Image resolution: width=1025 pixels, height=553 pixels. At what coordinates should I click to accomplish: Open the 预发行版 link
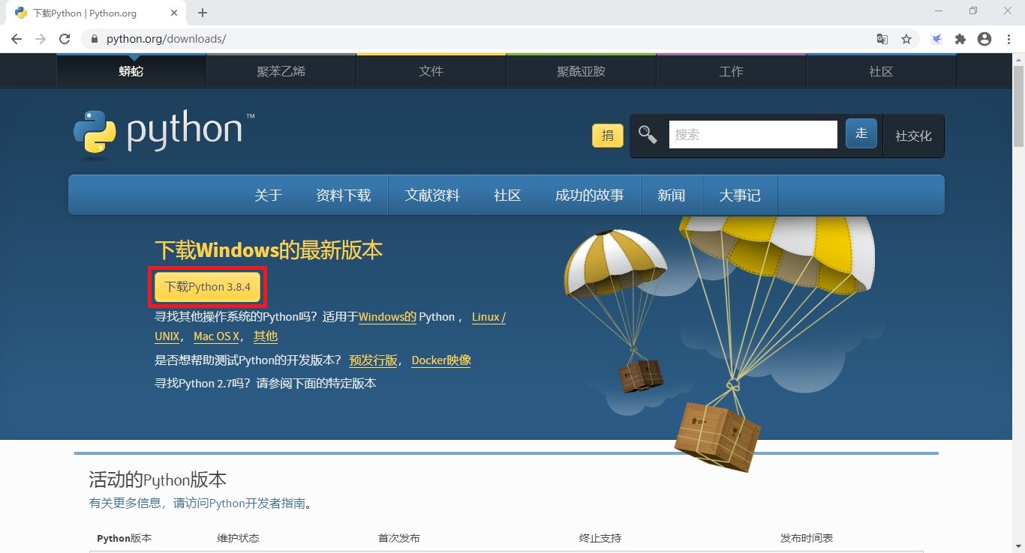(373, 360)
